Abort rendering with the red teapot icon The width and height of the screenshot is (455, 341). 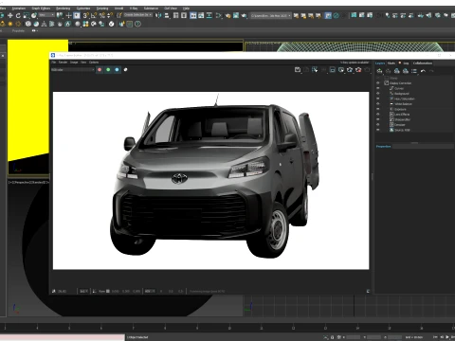[358, 70]
